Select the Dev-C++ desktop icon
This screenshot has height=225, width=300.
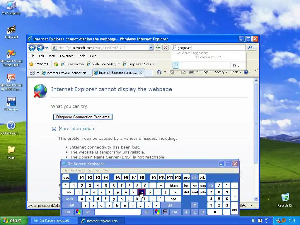point(11,104)
